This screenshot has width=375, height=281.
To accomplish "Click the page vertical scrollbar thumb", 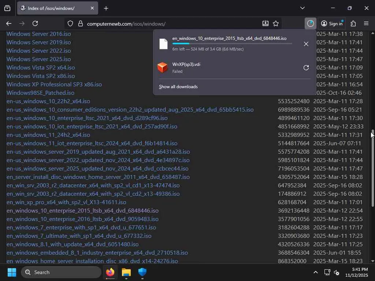I will coord(372,168).
